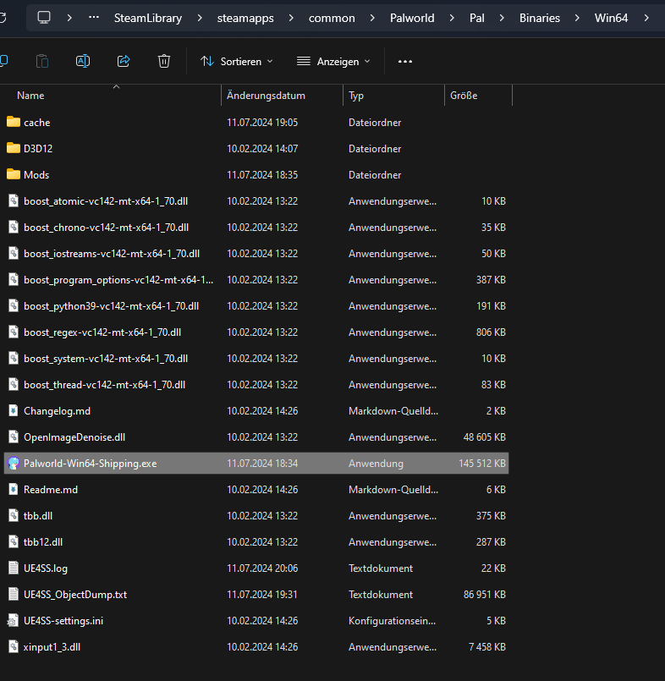Select the cache folder icon
Screen dimensions: 665x681
[x=14, y=122]
